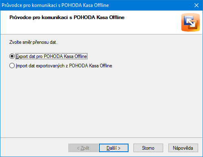Viewport: 203px width, 157px height.
Task: Open help via the Nápověda button
Action: point(183,148)
